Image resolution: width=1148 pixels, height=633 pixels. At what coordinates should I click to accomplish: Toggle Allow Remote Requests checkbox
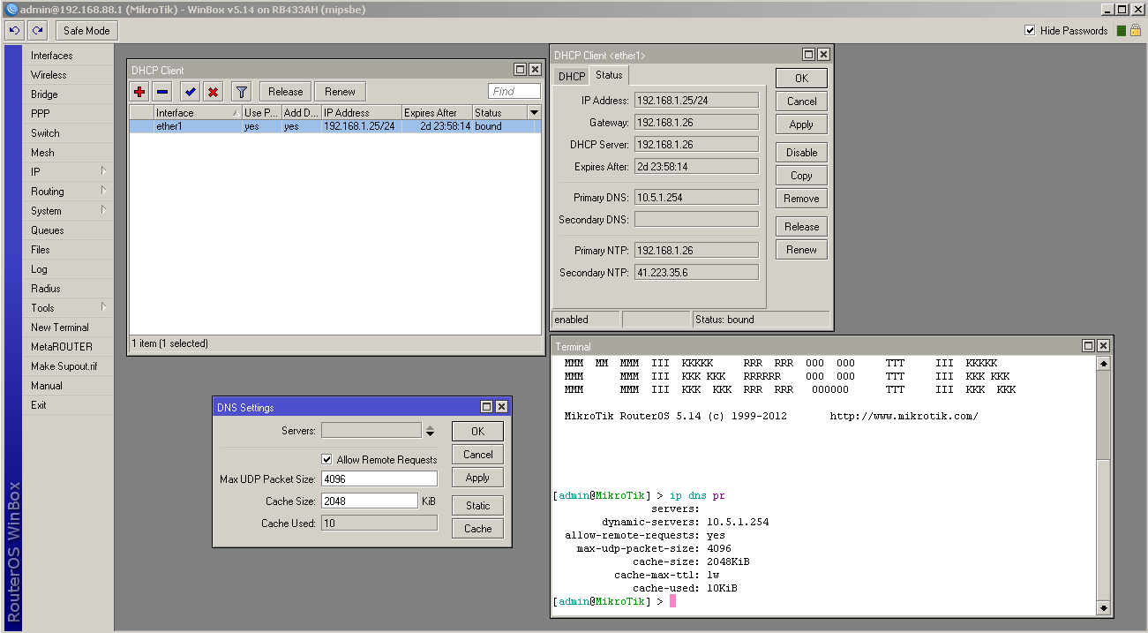click(326, 460)
